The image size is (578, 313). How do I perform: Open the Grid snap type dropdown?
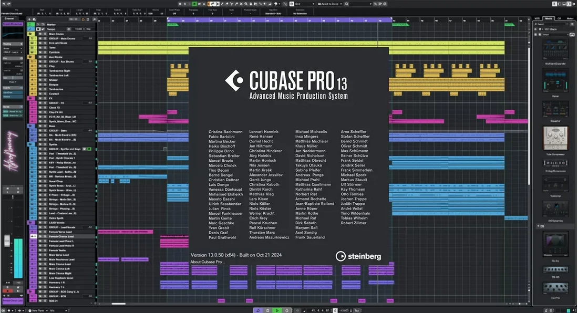click(305, 4)
